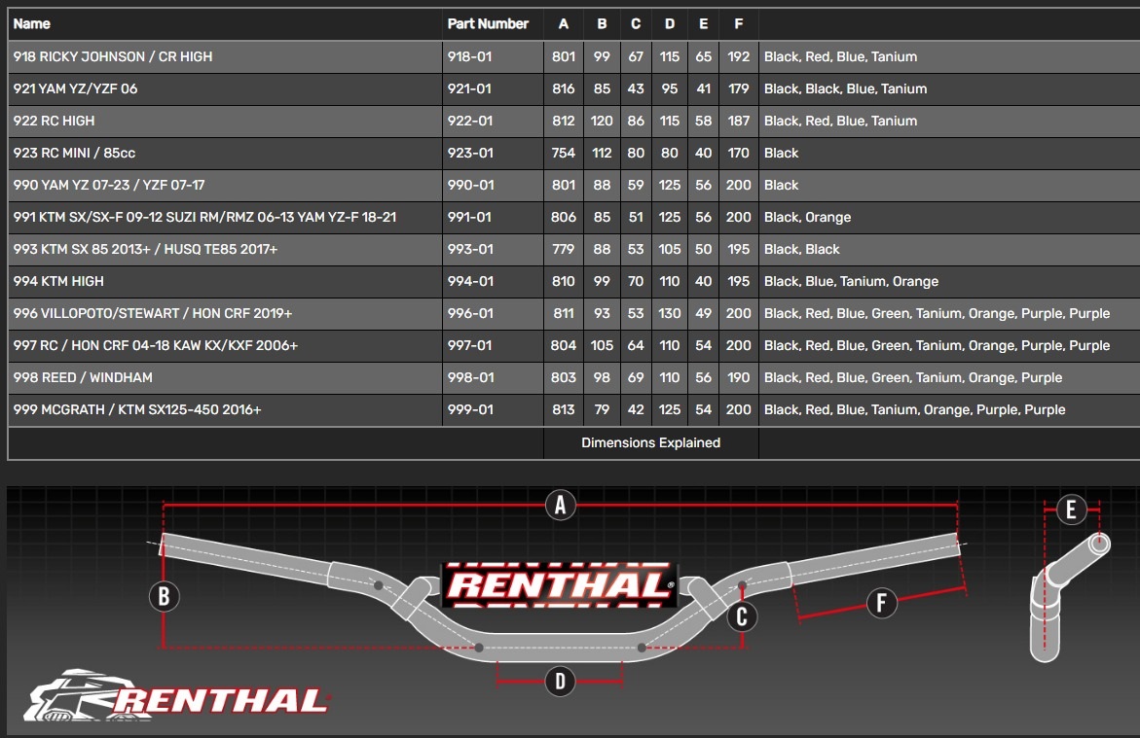Select row 993 KTM SX 85 2013+
Viewport: 1140px width, 738px height.
tap(573, 249)
